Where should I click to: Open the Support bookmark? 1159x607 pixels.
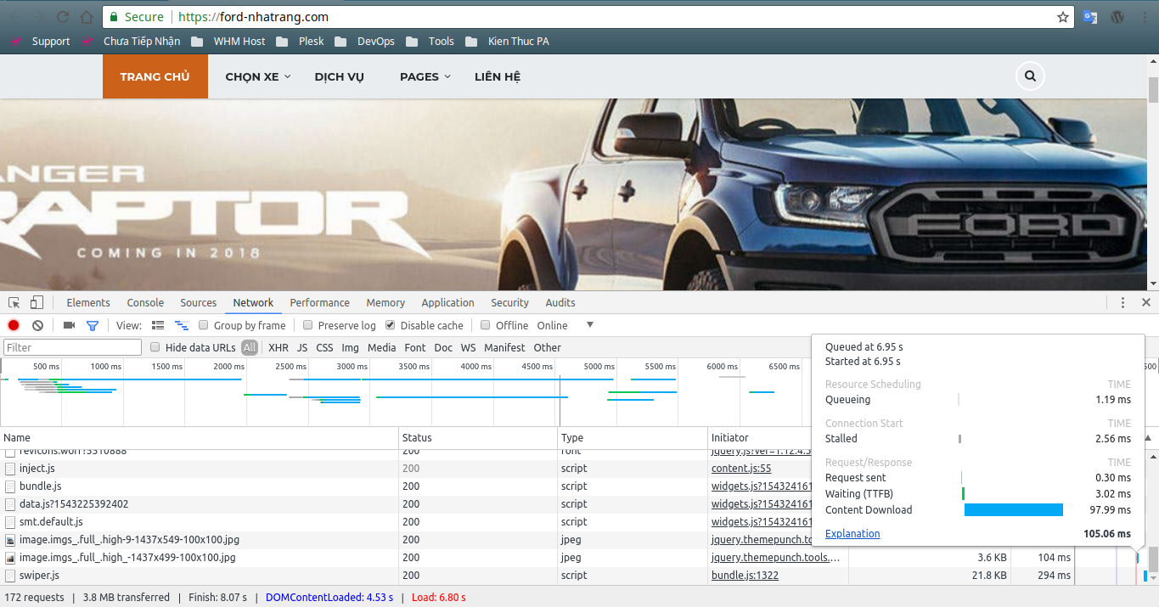(x=40, y=41)
